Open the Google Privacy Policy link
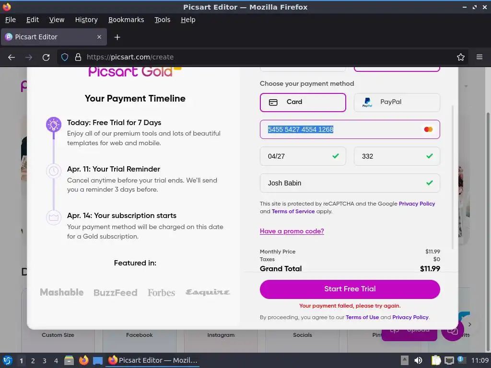The width and height of the screenshot is (491, 368). (x=417, y=204)
